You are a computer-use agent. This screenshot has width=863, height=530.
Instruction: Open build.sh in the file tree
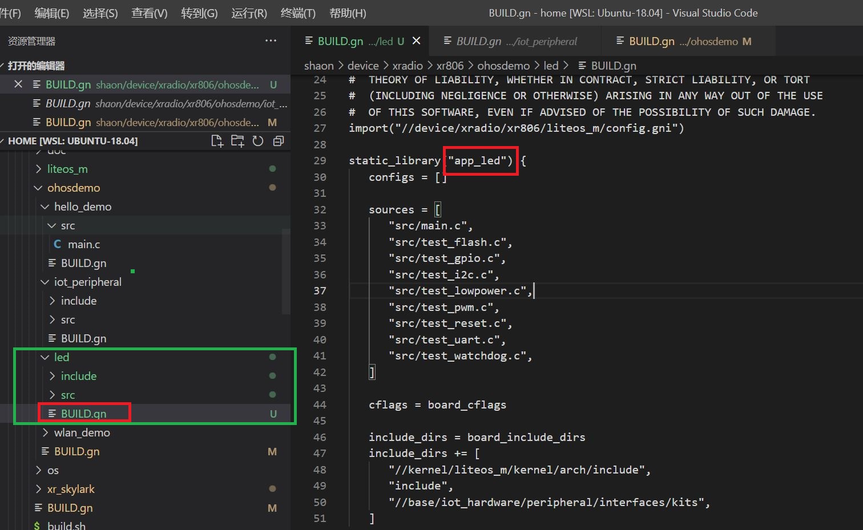(66, 525)
